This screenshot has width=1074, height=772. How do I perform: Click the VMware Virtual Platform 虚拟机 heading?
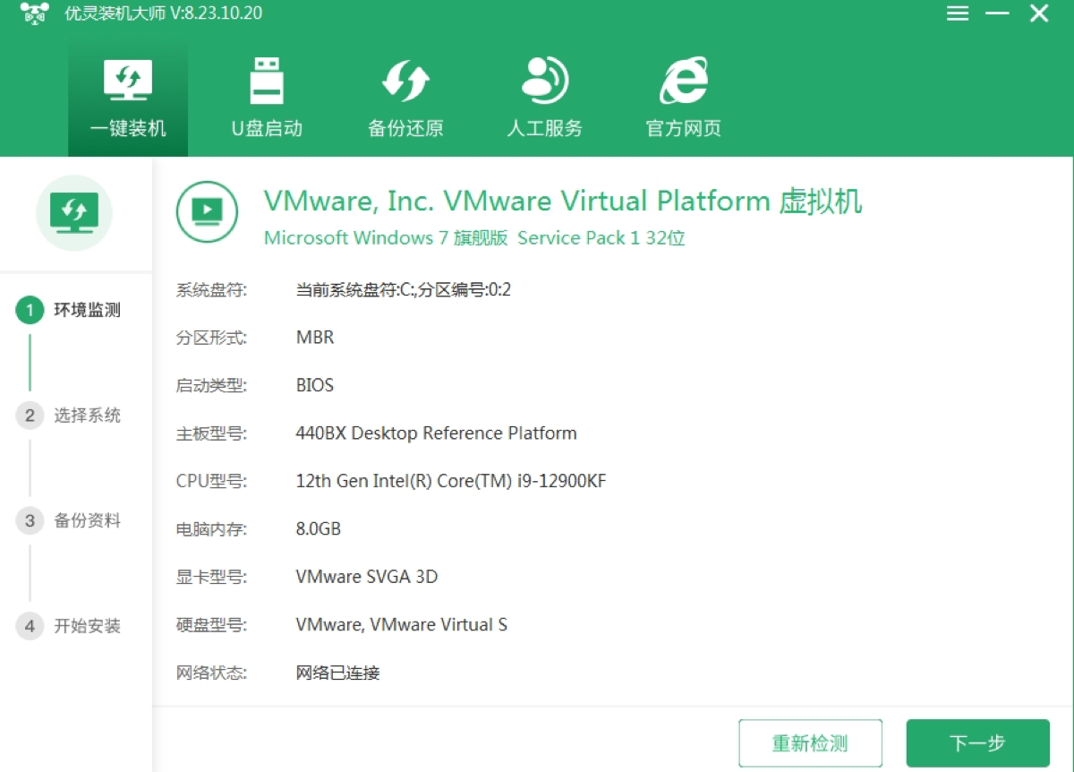tap(563, 201)
